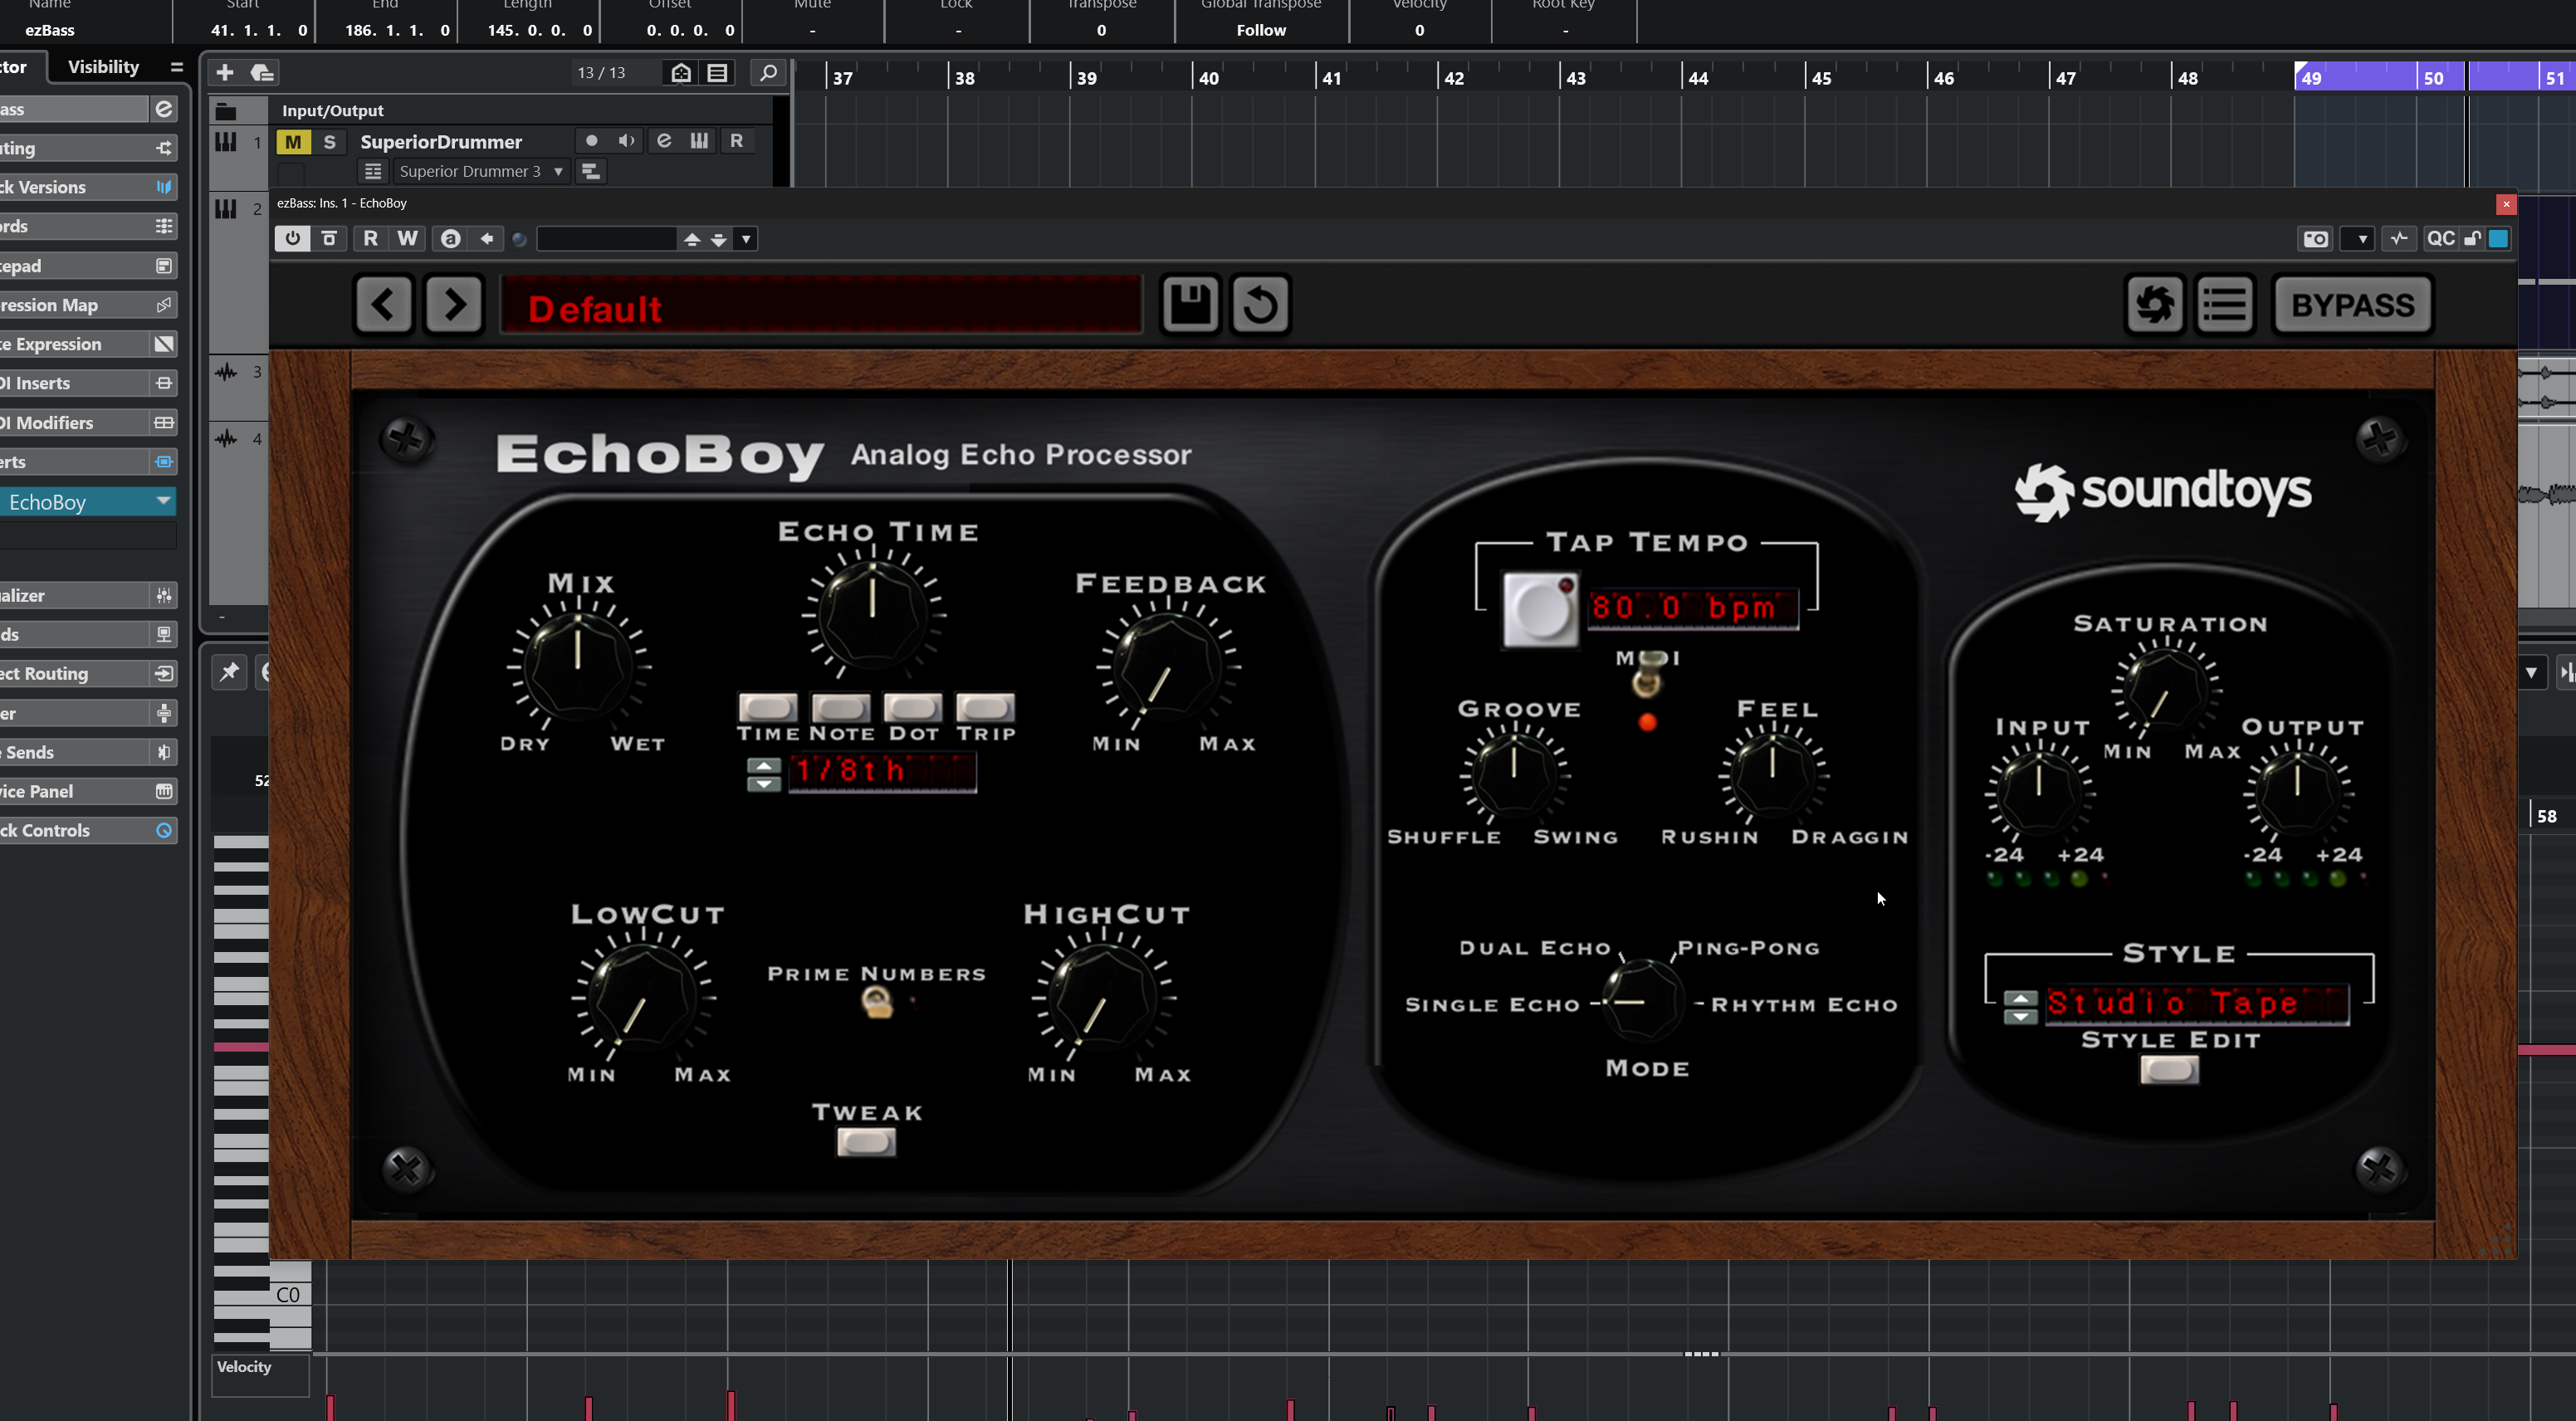
Task: Open the Style Edit button
Action: click(2169, 1069)
